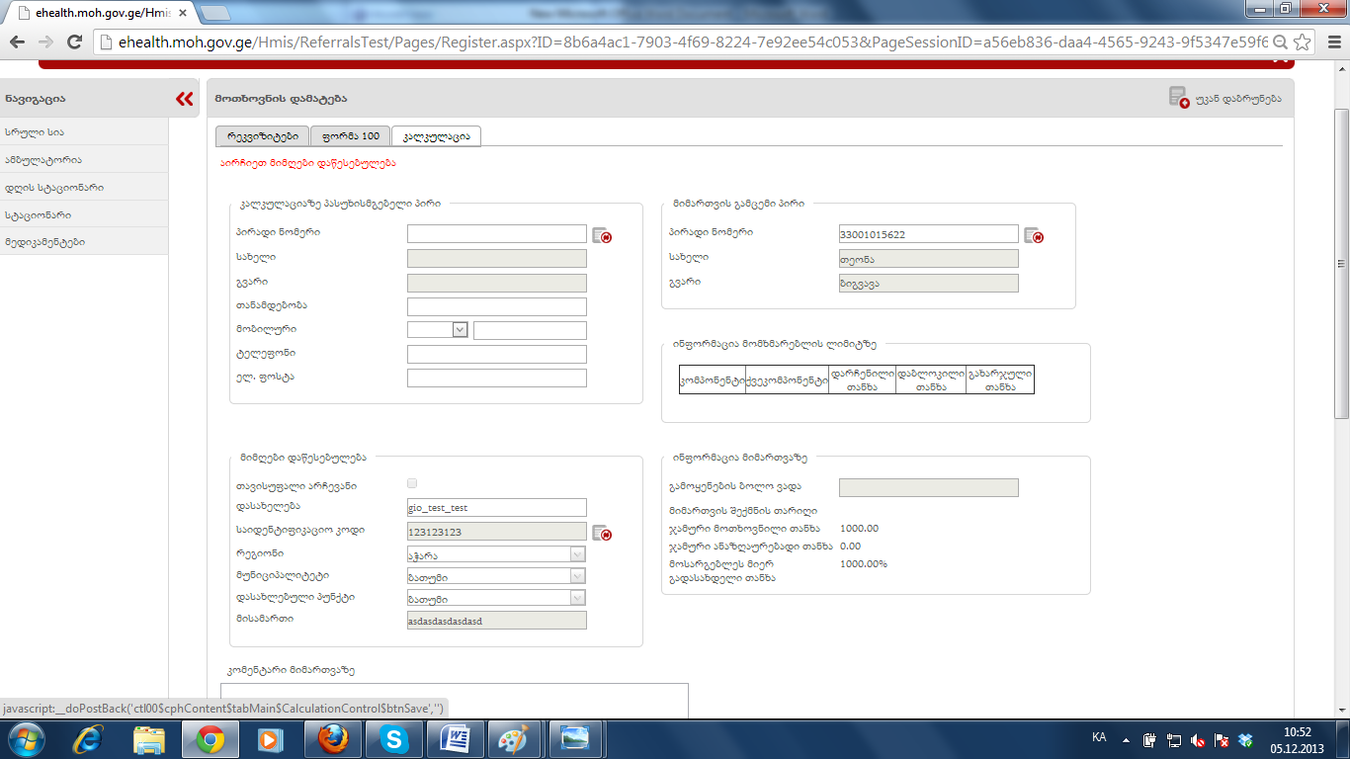This screenshot has width=1350, height=759.
Task: Click lookup icon beside the empty პირადი ნომერი field
Action: pyautogui.click(x=602, y=235)
